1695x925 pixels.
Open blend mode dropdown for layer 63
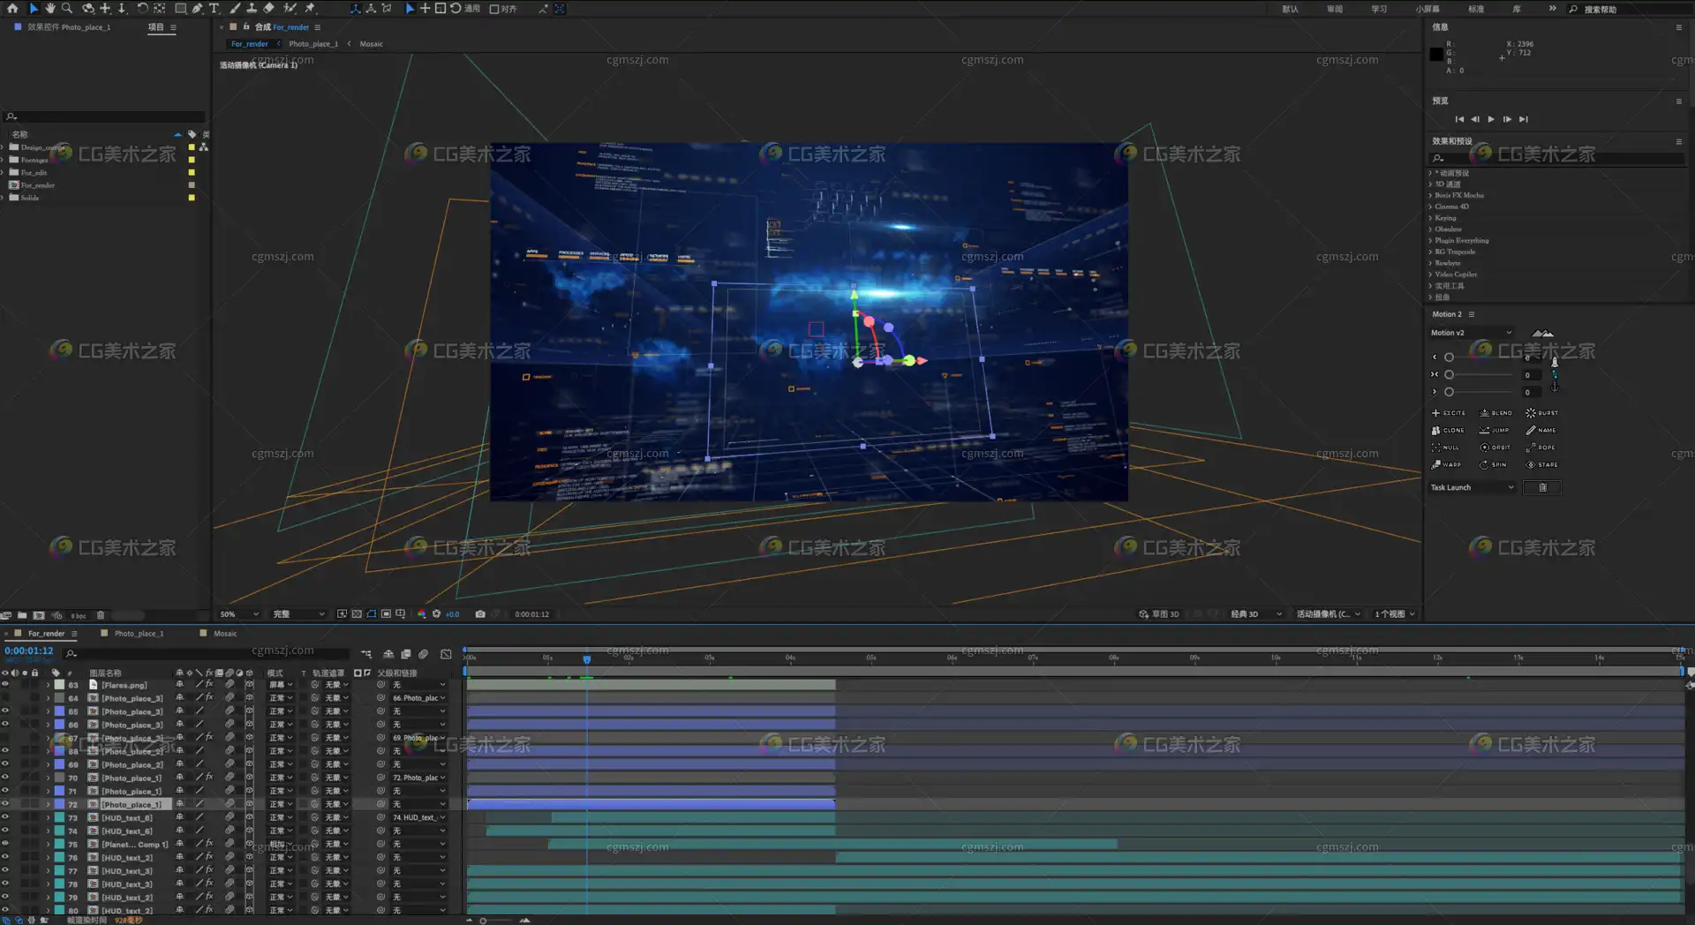coord(281,685)
